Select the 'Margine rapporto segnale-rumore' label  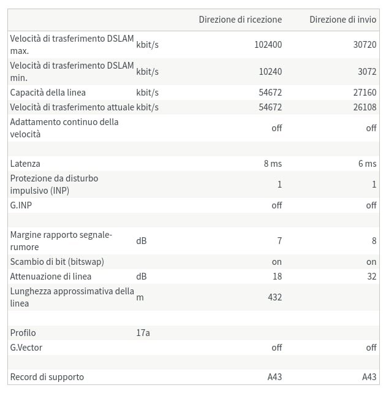tap(61, 241)
